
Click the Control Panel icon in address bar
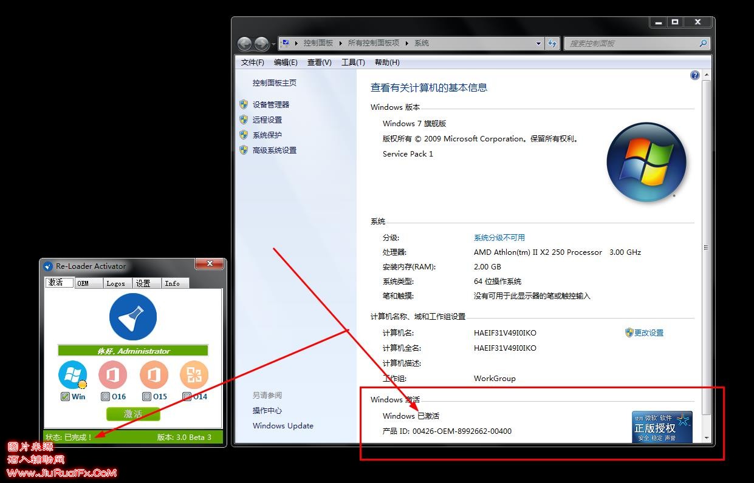coord(285,43)
